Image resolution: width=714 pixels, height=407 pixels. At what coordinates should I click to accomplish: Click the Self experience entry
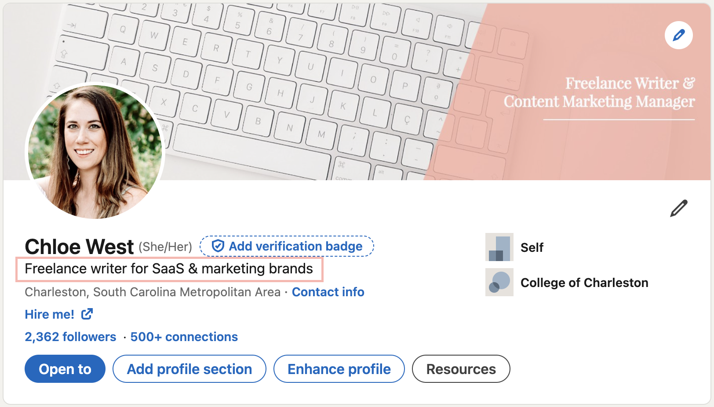click(x=532, y=247)
